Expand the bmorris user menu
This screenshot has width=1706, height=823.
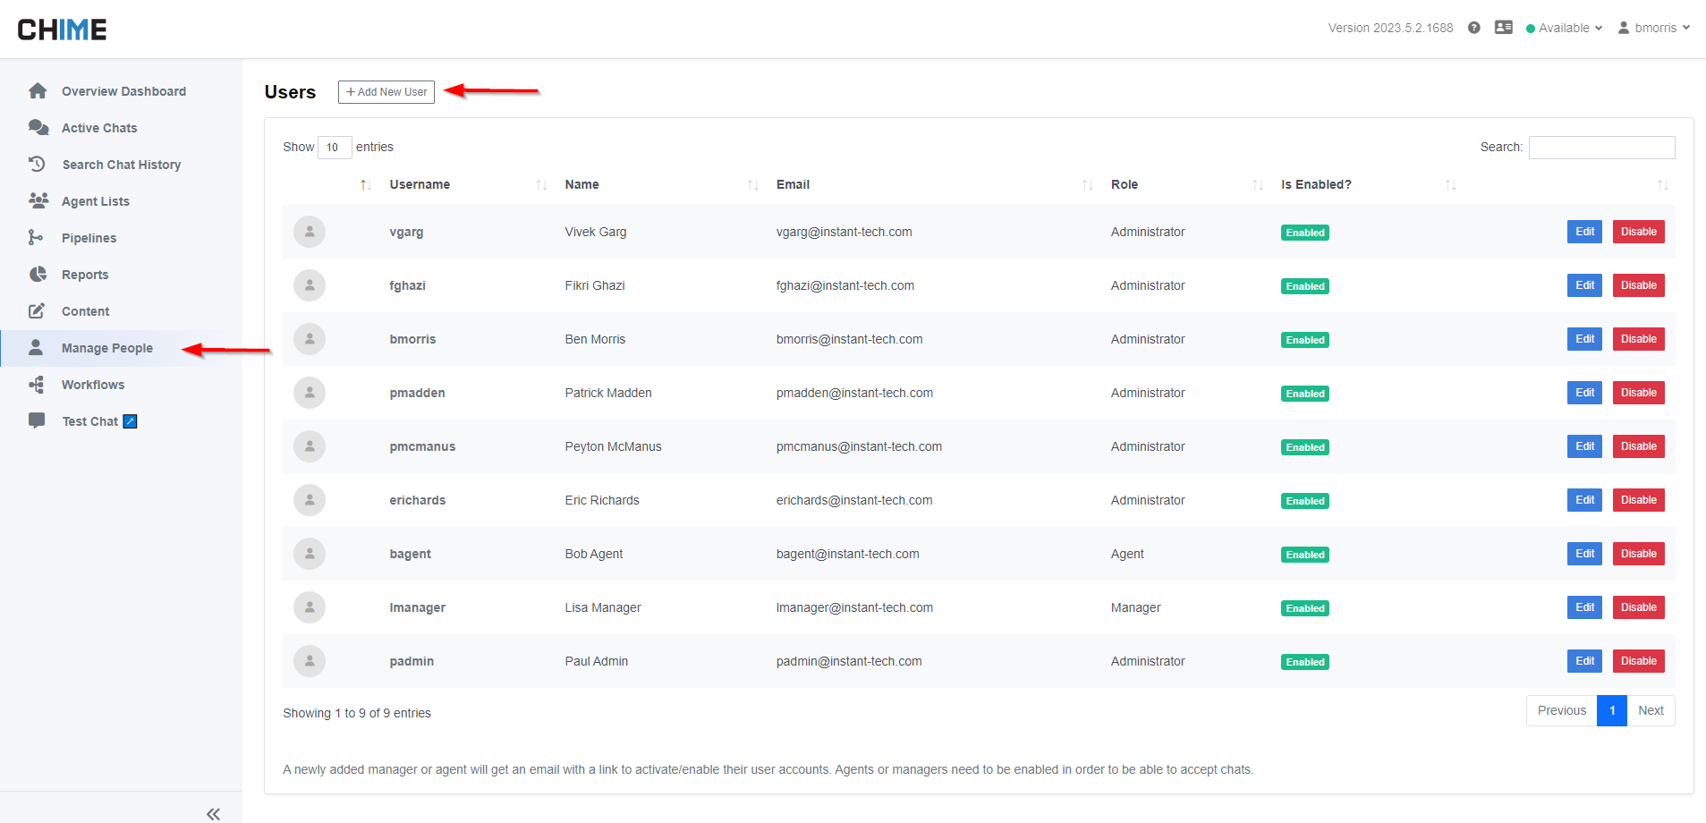click(1653, 28)
